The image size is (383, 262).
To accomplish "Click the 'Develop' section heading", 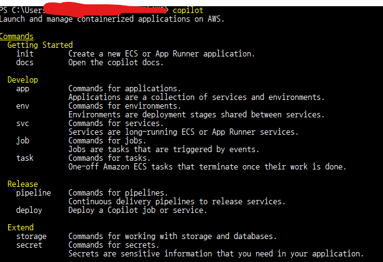I will [23, 80].
